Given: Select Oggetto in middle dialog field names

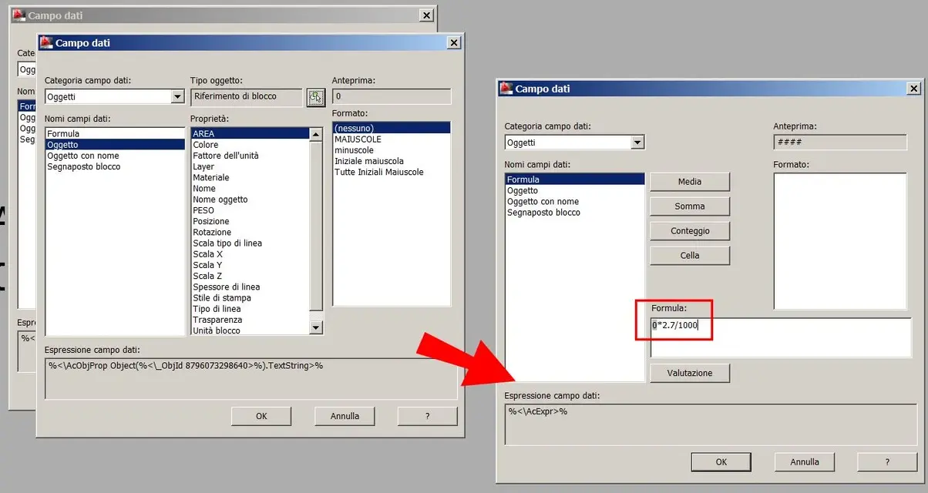Looking at the screenshot, I should coord(115,145).
